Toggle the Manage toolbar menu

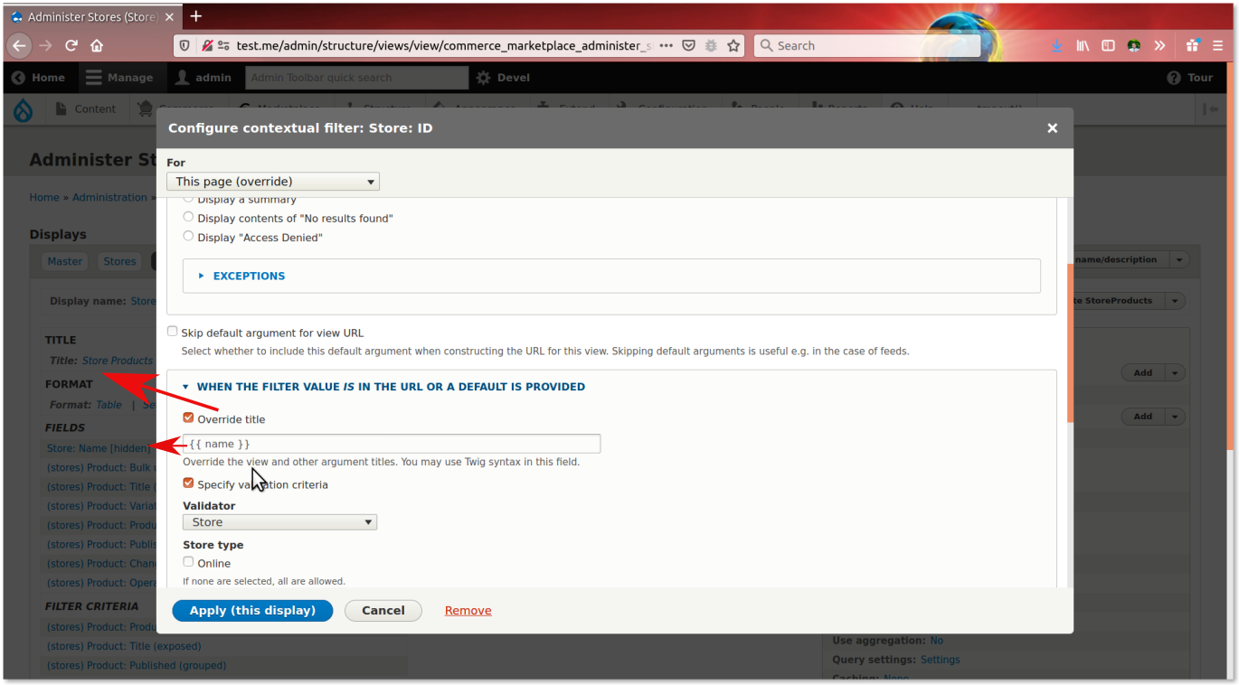point(119,78)
